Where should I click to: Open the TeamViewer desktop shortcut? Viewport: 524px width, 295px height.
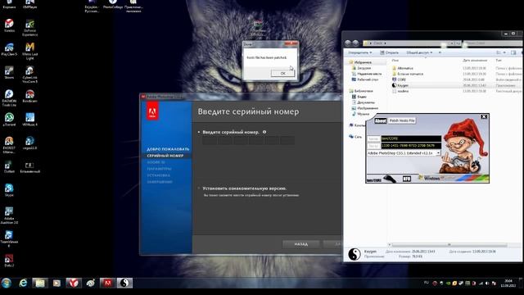(9, 238)
